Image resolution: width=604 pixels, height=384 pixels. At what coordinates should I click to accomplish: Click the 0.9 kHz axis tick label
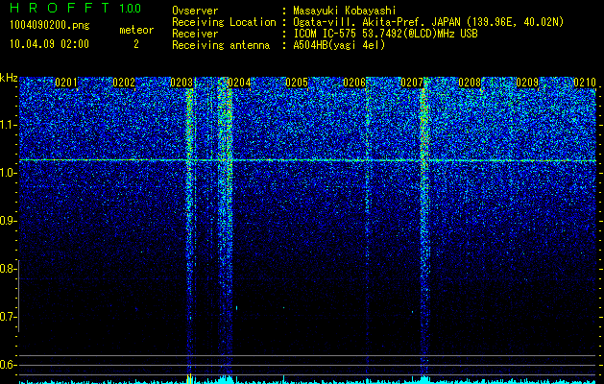(x=8, y=221)
